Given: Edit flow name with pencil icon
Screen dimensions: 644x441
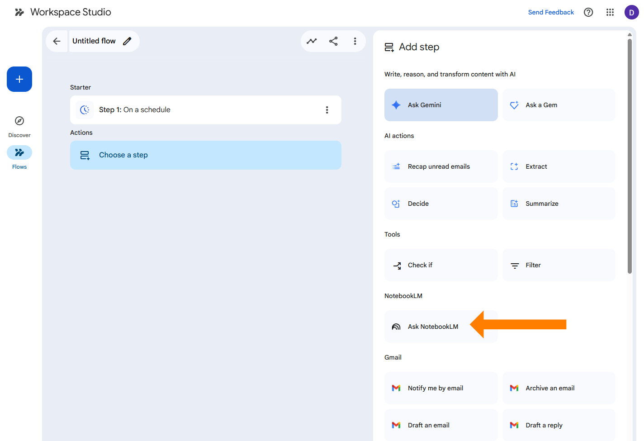Looking at the screenshot, I should [x=128, y=41].
